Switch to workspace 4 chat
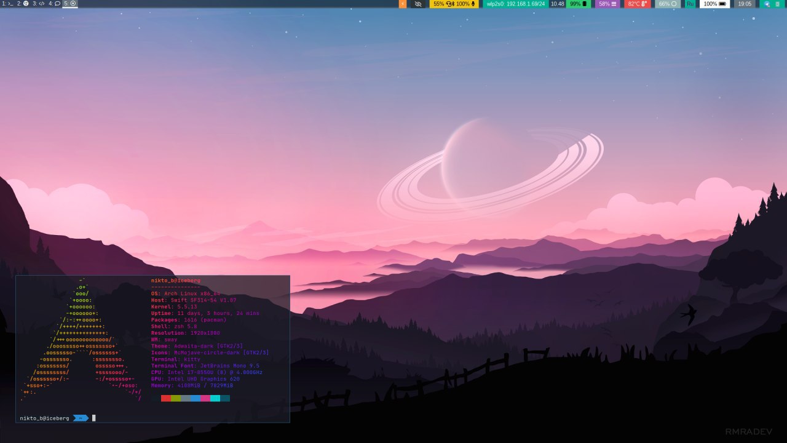 [x=54, y=4]
